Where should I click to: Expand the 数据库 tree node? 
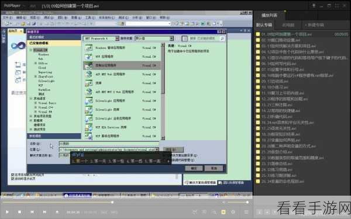click(31, 120)
